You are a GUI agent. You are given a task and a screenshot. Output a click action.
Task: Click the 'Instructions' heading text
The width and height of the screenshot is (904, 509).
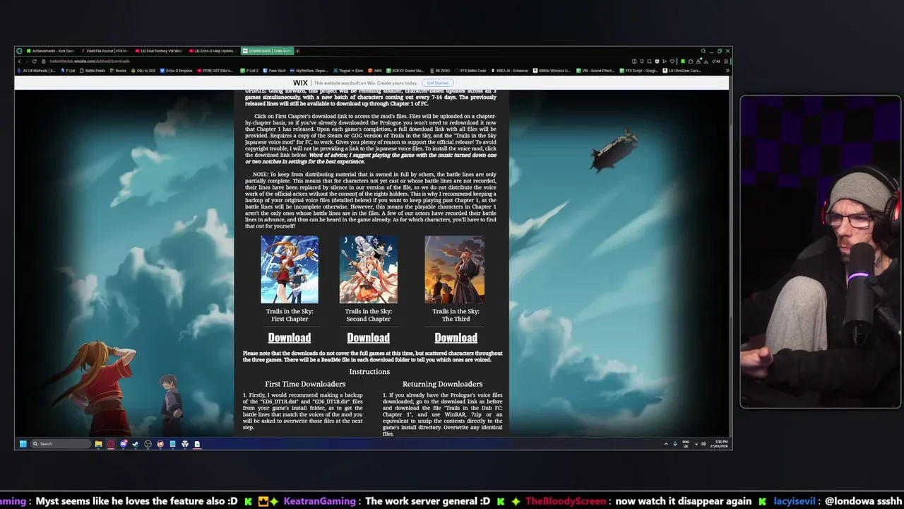tap(369, 371)
